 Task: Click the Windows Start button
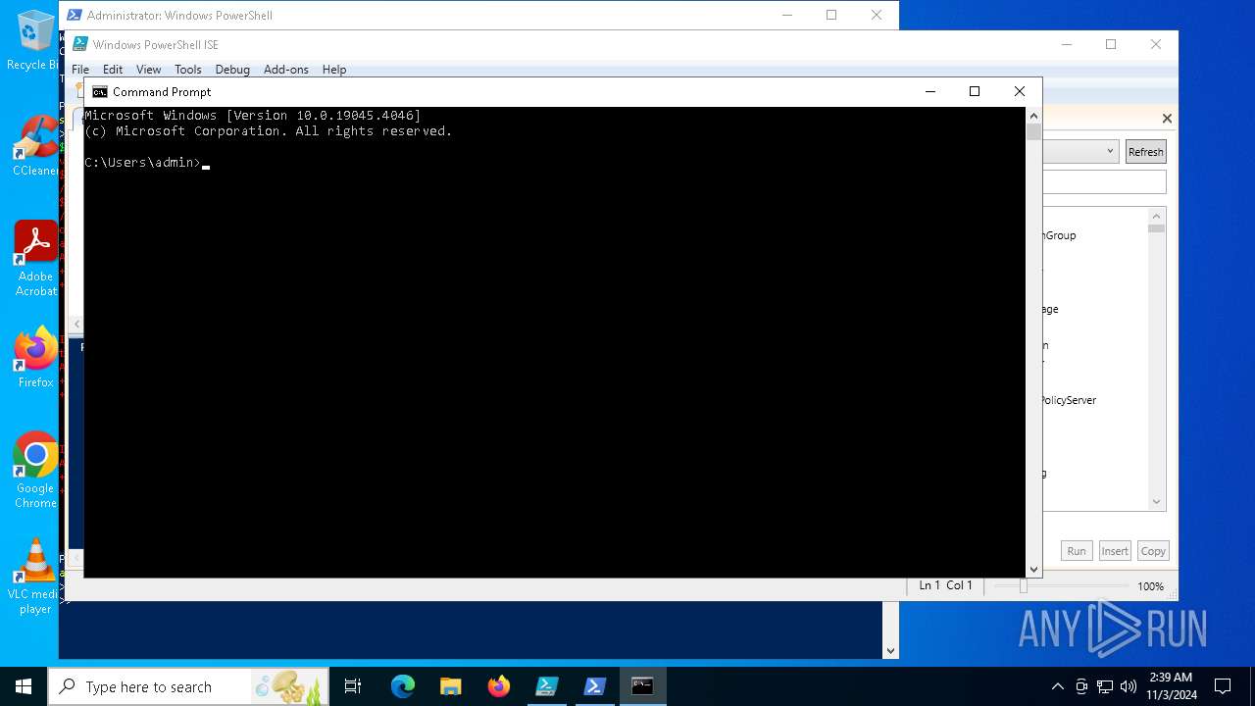(24, 686)
